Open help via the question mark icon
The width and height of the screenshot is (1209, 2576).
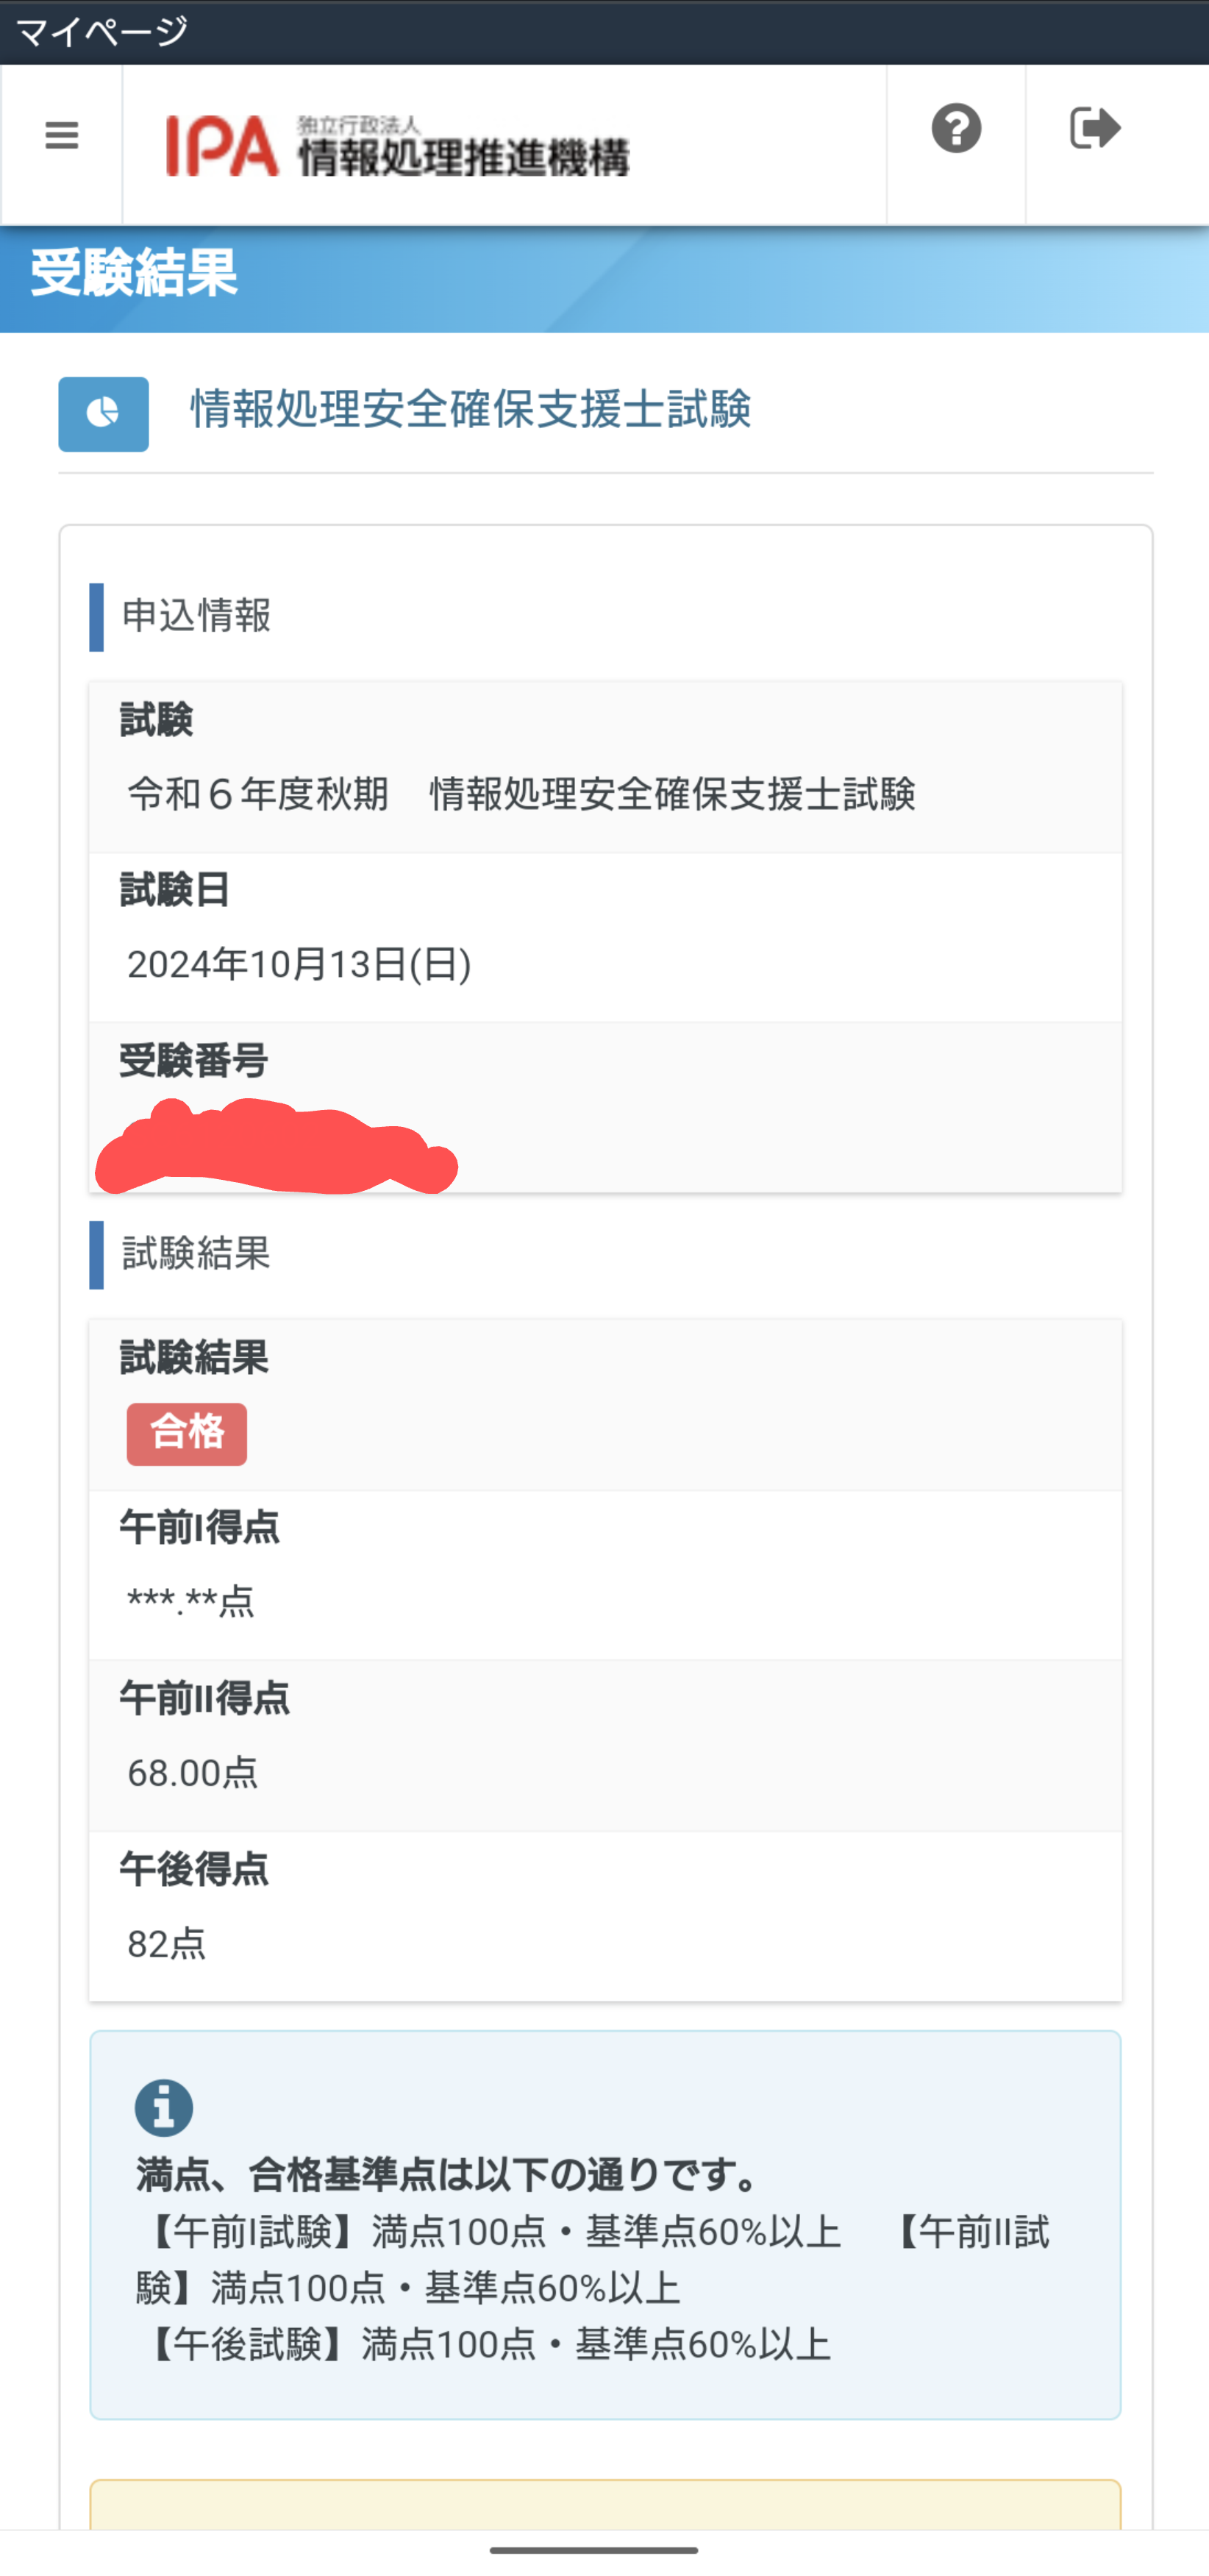(956, 129)
